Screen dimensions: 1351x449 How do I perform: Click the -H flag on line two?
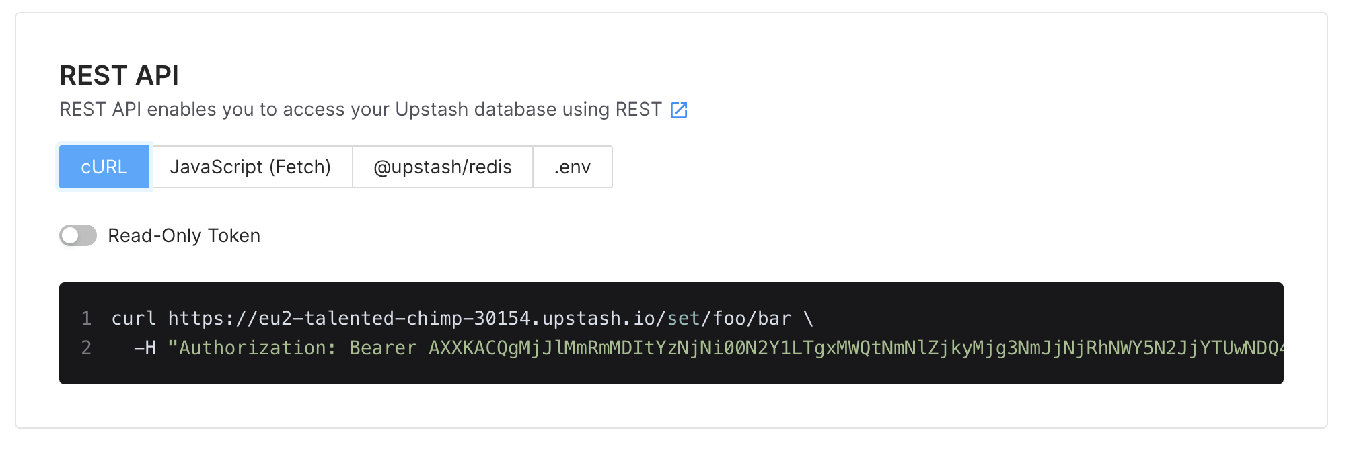tap(145, 348)
